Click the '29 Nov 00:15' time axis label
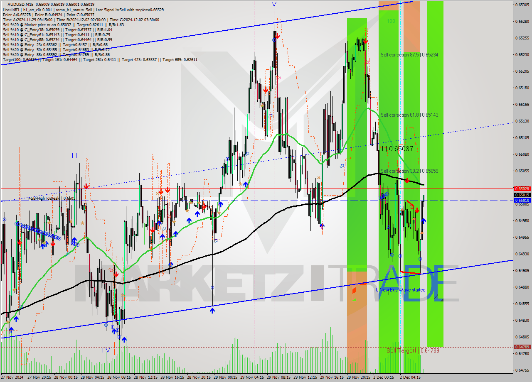This screenshot has height=382, width=532. (226, 377)
